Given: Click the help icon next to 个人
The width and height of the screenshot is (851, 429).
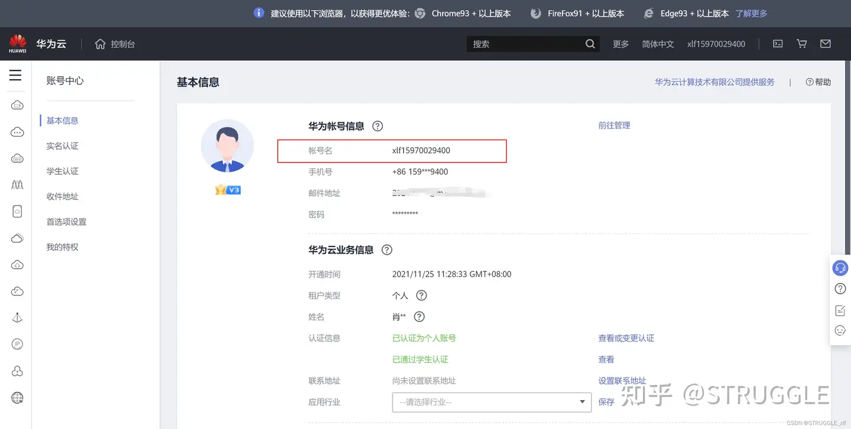Looking at the screenshot, I should 421,295.
